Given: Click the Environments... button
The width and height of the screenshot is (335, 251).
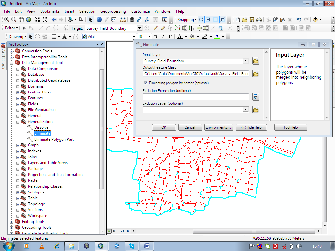Looking at the screenshot, I should [x=219, y=127].
